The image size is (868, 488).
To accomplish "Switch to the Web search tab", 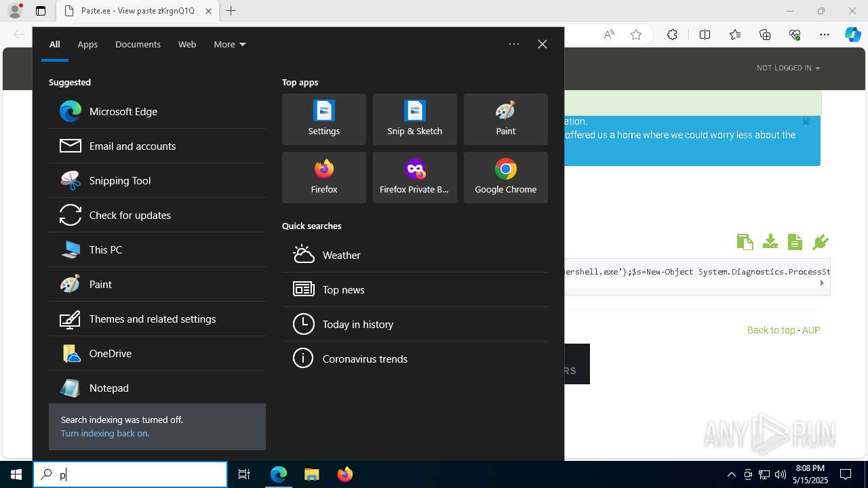I will 187,44.
